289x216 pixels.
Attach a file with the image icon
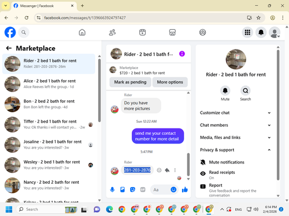pyautogui.click(x=123, y=190)
